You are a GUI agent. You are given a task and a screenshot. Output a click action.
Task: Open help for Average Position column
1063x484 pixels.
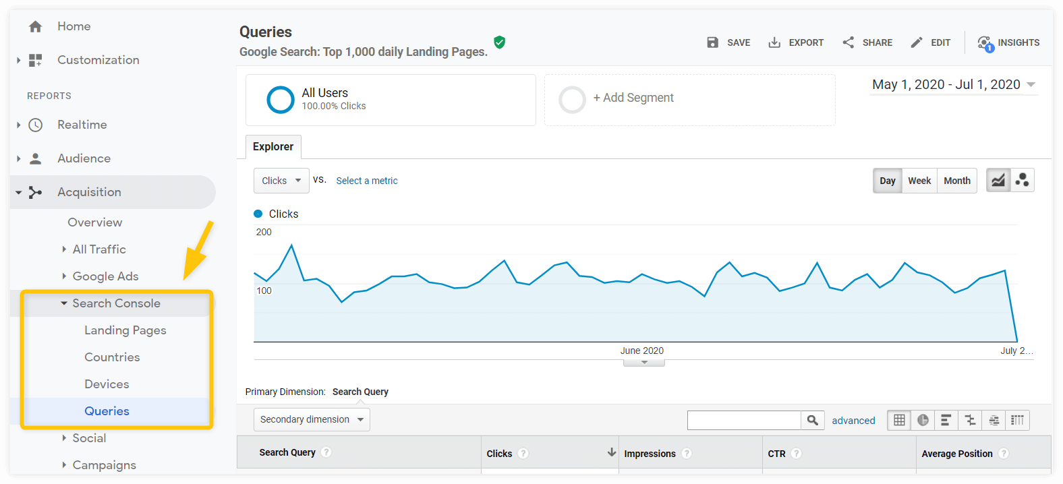coord(1004,454)
